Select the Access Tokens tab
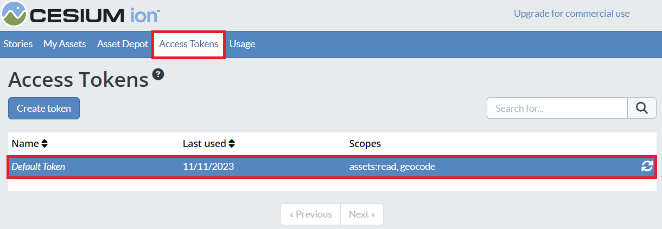Image resolution: width=662 pixels, height=229 pixels. point(189,44)
